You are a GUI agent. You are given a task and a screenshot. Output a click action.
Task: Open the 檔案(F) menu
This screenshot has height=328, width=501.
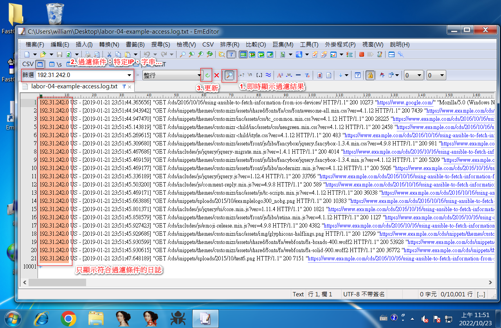(x=35, y=45)
